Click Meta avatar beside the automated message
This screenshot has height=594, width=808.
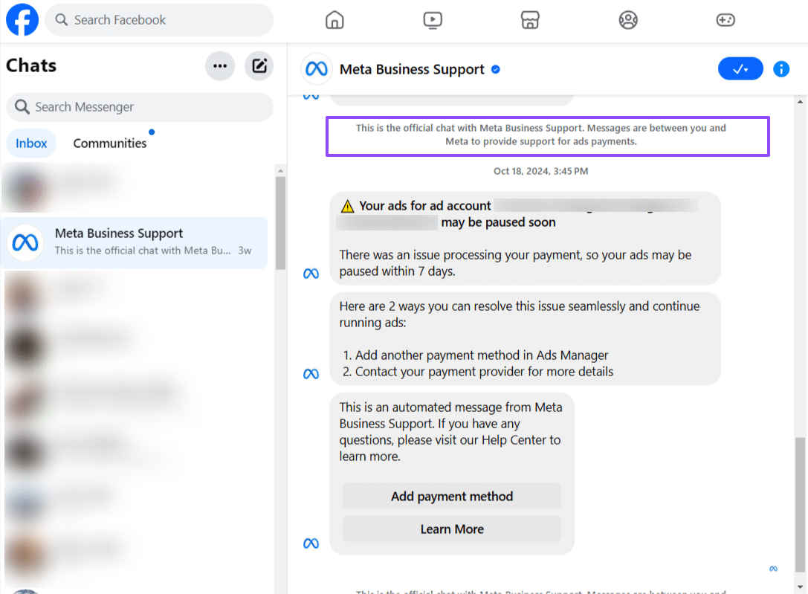[311, 543]
